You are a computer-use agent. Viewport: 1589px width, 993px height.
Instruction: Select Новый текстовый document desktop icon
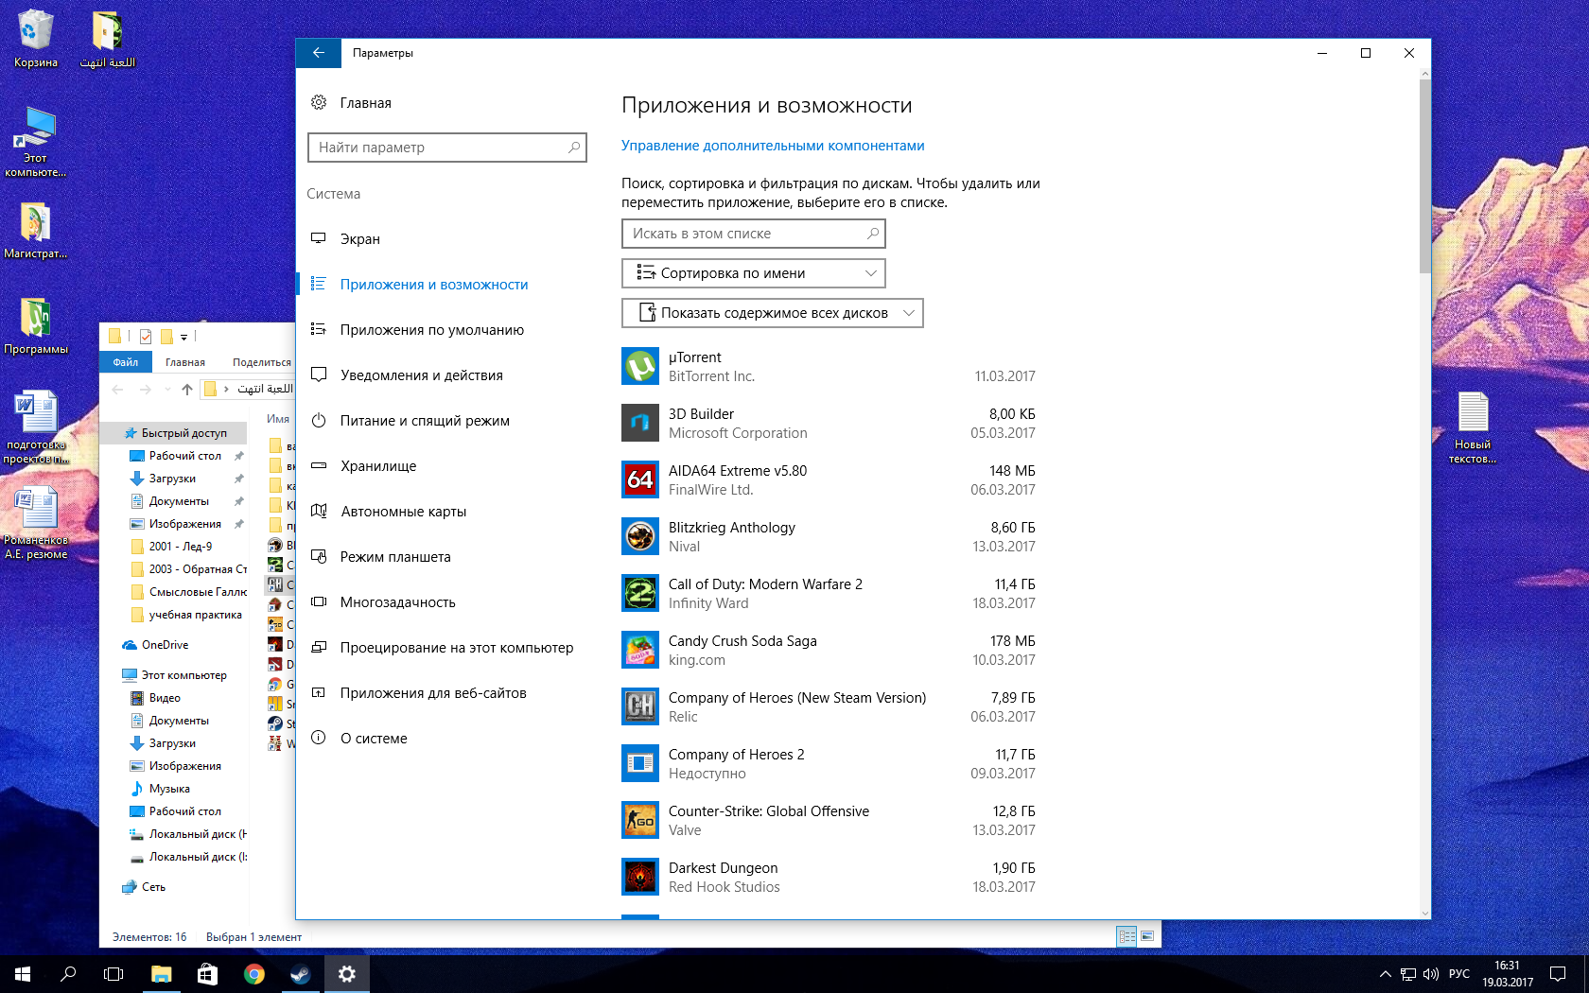coord(1473,427)
